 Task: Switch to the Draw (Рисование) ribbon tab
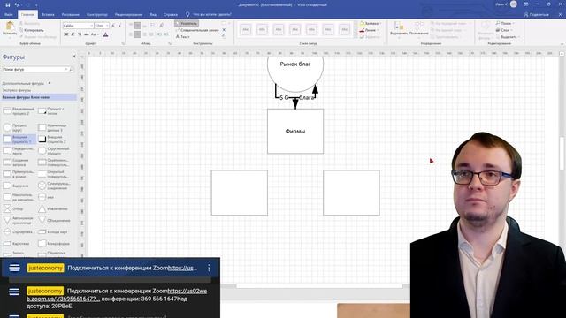71,14
